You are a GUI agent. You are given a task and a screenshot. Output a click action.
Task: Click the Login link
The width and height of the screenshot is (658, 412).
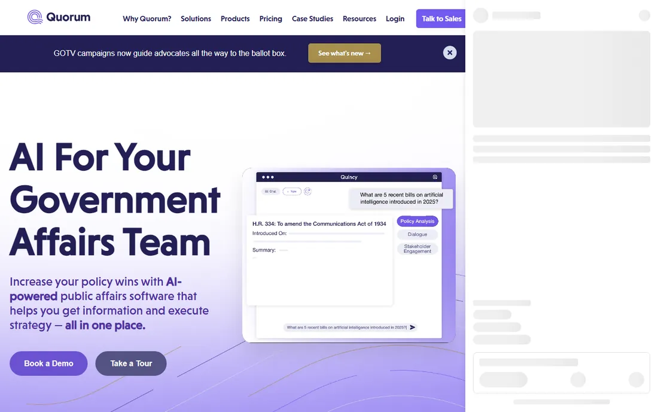pyautogui.click(x=395, y=19)
